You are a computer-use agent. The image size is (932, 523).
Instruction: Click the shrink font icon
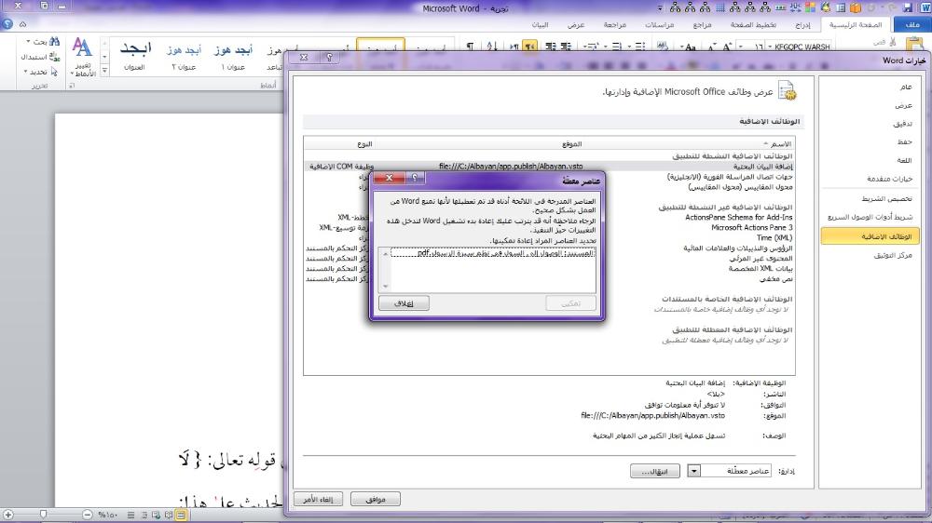[712, 47]
